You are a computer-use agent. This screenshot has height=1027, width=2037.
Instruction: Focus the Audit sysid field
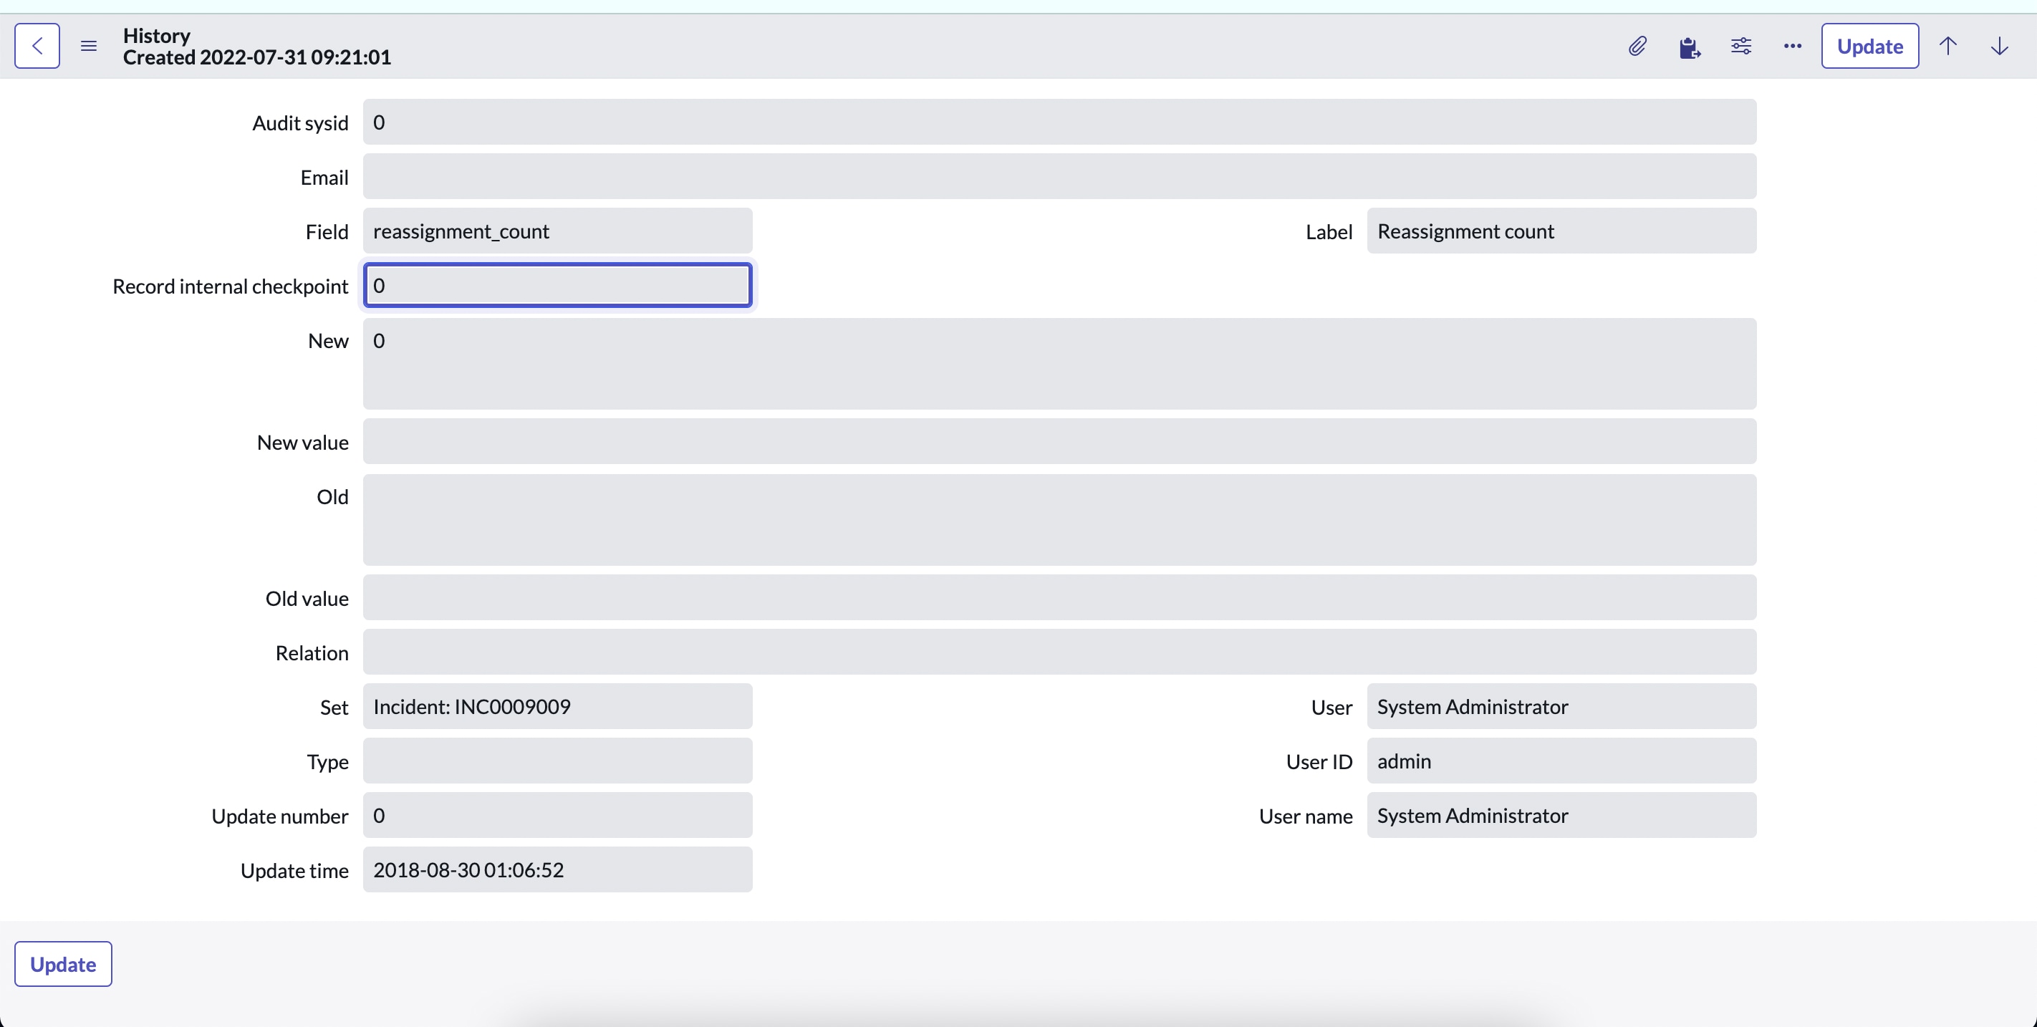click(x=1059, y=122)
